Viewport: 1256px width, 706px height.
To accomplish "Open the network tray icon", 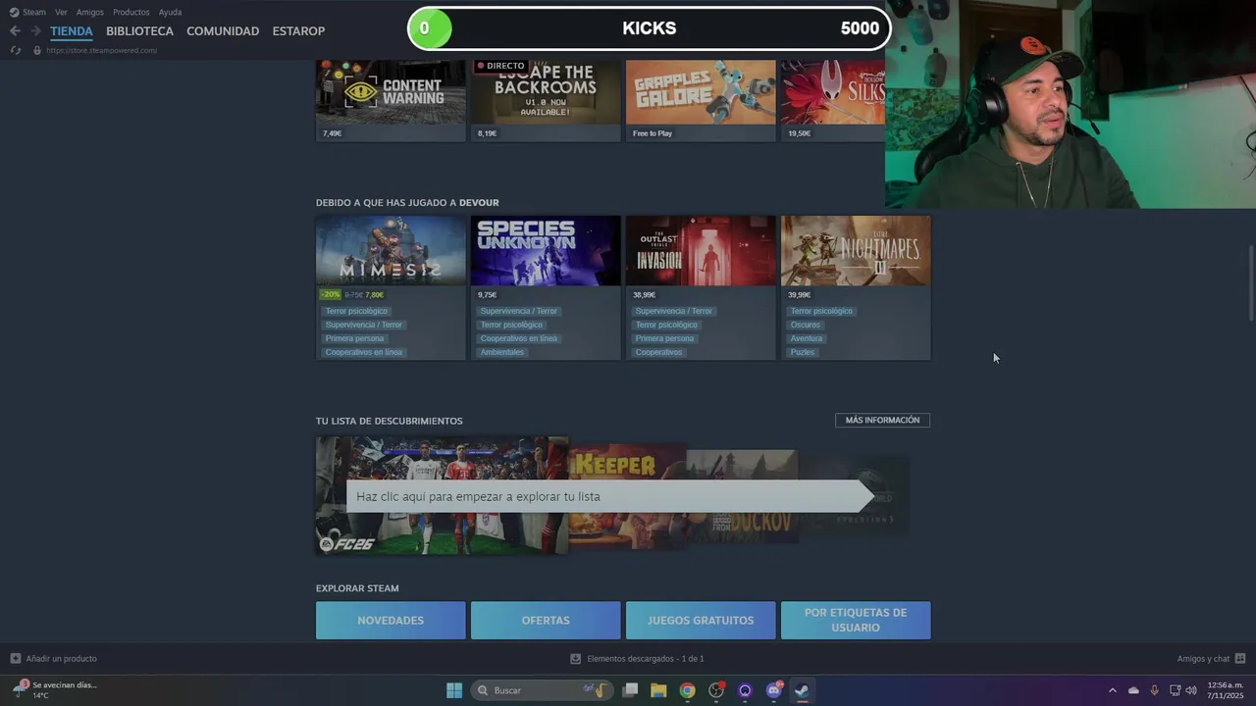I will [1175, 690].
